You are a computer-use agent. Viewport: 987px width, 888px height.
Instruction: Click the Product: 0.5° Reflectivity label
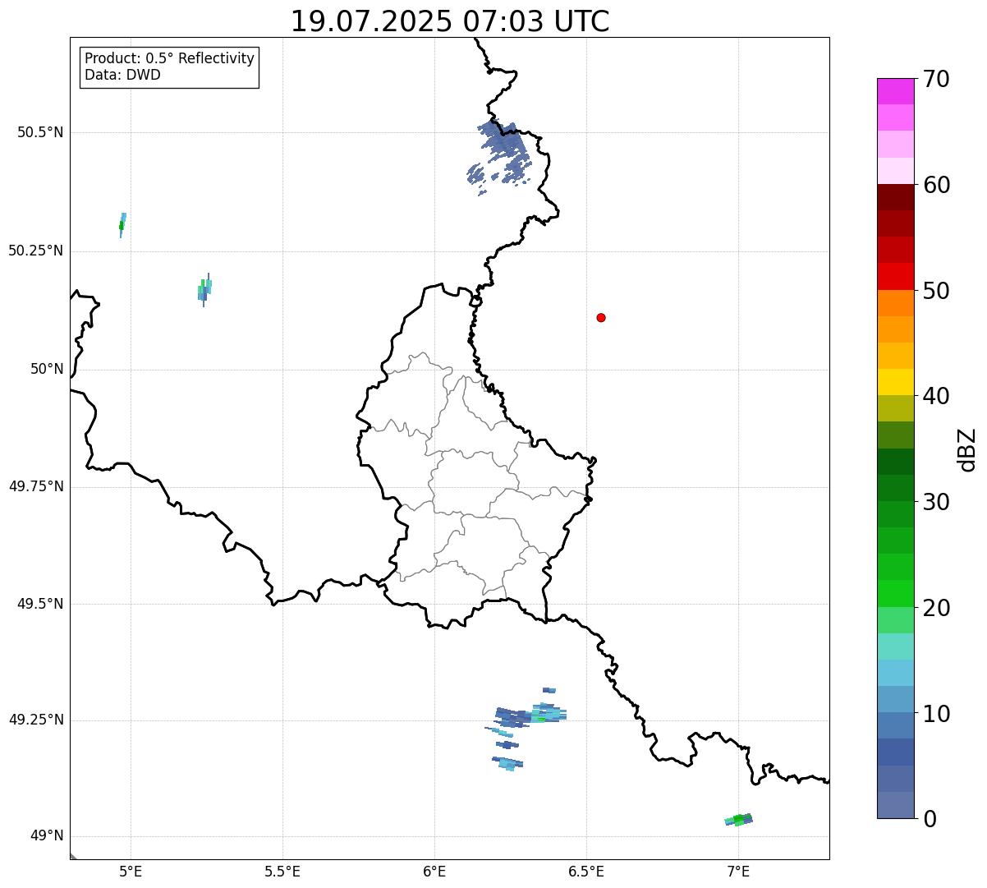[x=169, y=58]
